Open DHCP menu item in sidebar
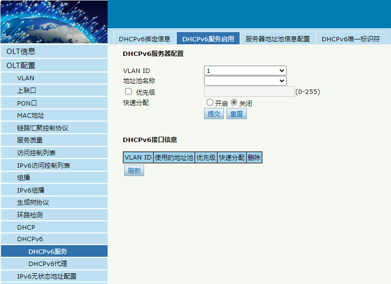Screen dimensions: 391x284 55,227
